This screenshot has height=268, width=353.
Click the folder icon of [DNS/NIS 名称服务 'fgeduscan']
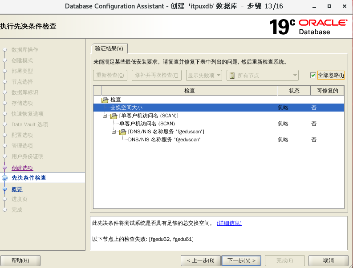(123, 132)
